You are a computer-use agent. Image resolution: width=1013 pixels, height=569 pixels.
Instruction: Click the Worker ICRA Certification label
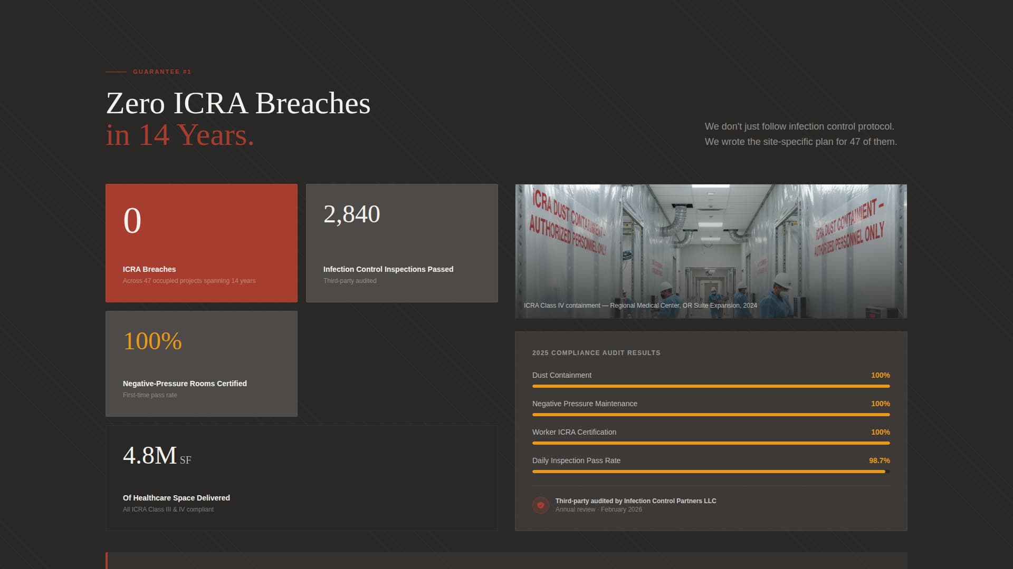point(574,432)
